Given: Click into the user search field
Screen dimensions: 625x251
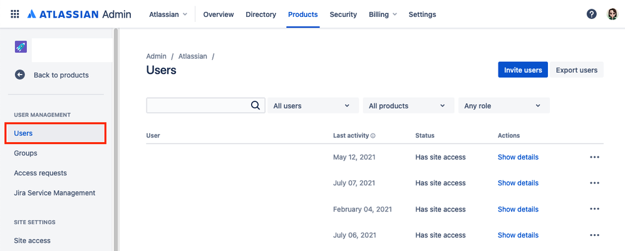Looking at the screenshot, I should 197,106.
